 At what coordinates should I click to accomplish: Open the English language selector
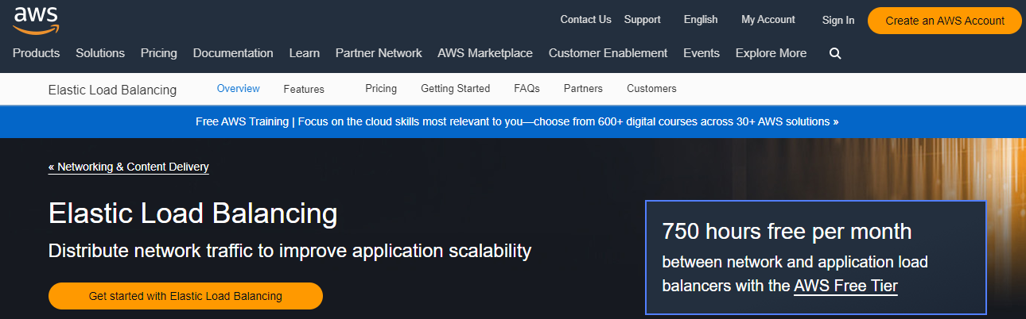(700, 20)
